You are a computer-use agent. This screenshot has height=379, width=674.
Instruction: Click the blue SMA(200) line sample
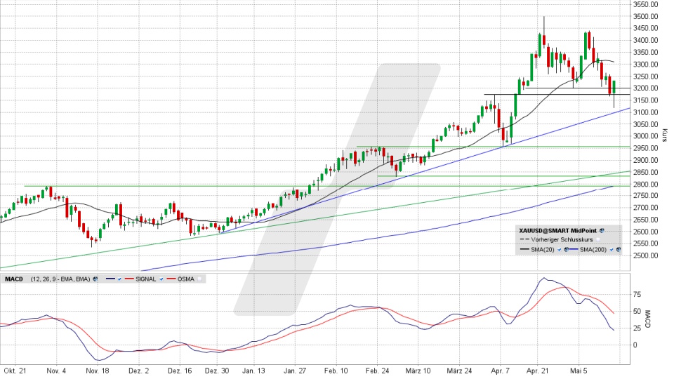pyautogui.click(x=574, y=249)
